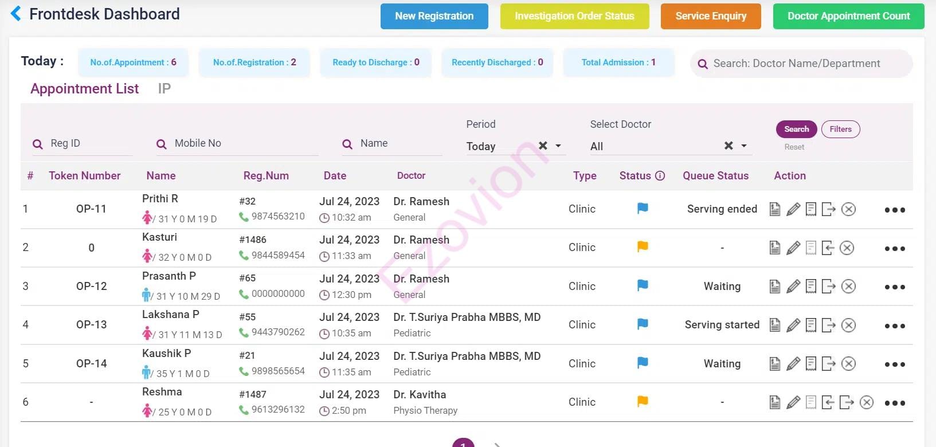Click the check-out arrow icon for Kaushik P
936x447 pixels.
click(828, 363)
